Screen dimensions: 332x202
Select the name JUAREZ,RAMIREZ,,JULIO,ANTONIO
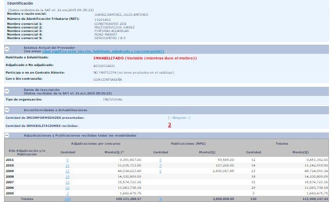pos(121,15)
